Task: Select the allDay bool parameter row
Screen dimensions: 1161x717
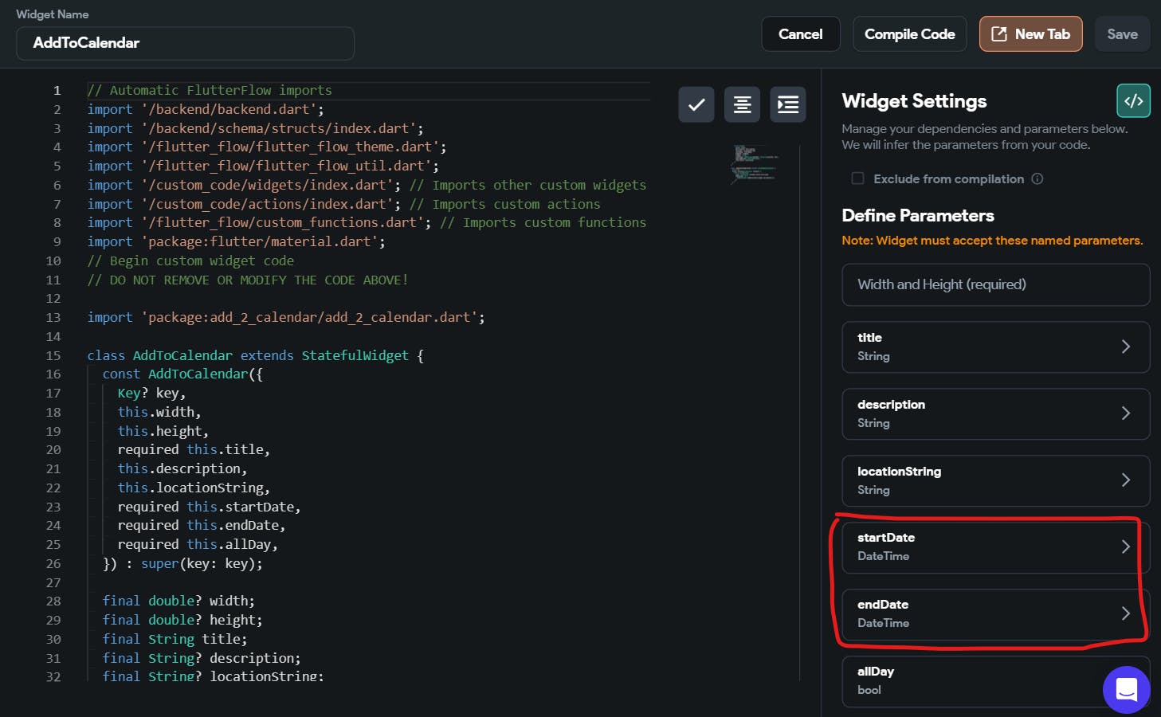Action: click(964, 680)
